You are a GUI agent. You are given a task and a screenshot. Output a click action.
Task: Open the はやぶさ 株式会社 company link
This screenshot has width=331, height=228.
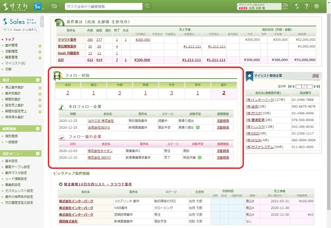(101, 121)
